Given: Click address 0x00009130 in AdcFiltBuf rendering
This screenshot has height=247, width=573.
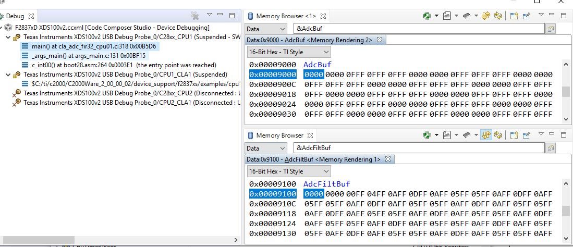Looking at the screenshot, I should (273, 233).
